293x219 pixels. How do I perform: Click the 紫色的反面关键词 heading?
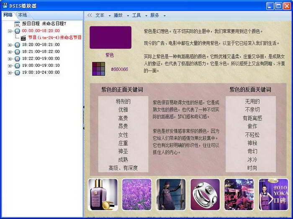250,90
